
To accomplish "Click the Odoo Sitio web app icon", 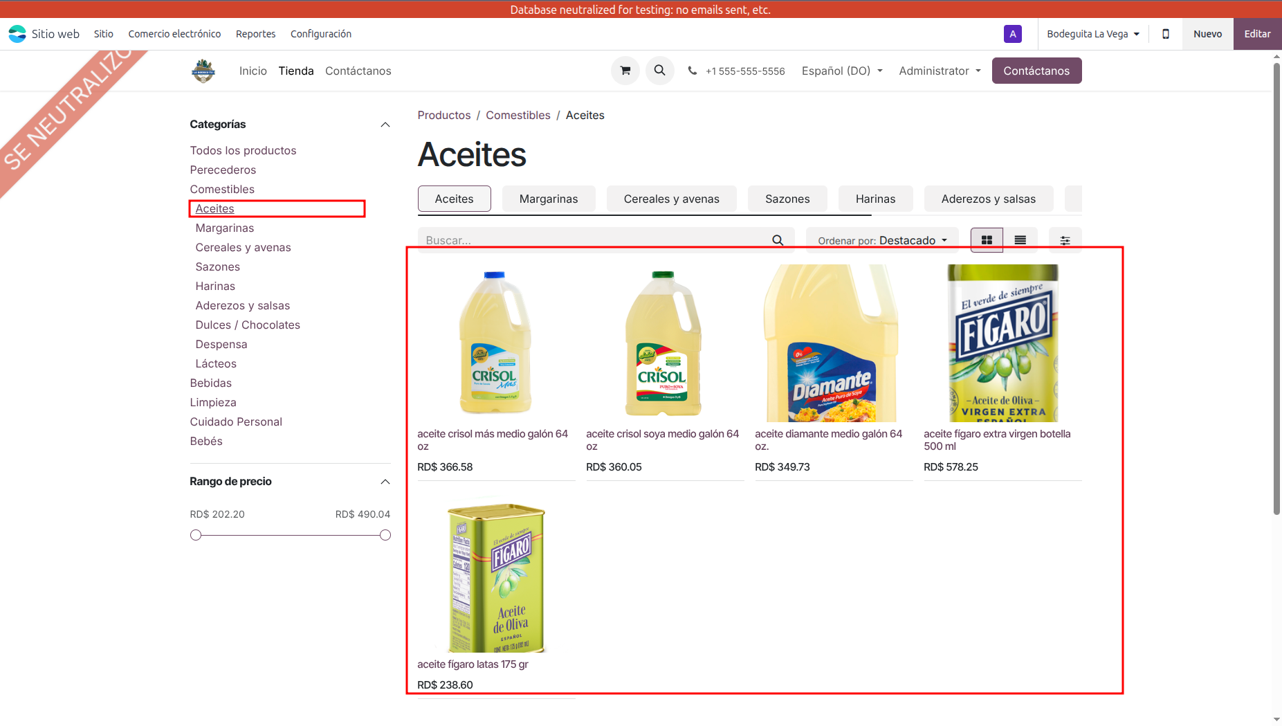I will point(17,34).
